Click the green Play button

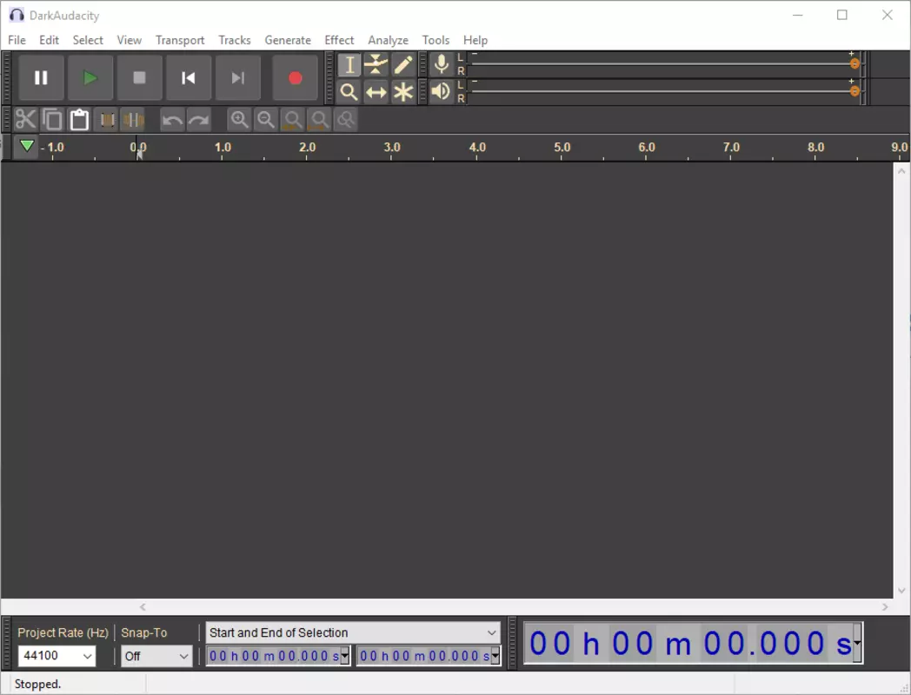90,78
